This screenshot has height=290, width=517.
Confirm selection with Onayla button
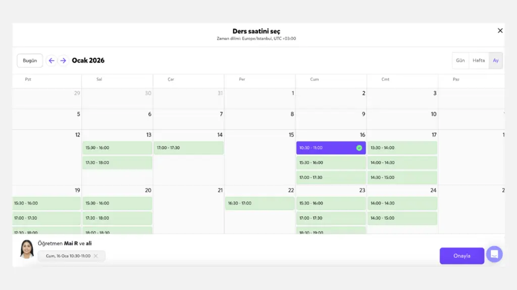(461, 256)
